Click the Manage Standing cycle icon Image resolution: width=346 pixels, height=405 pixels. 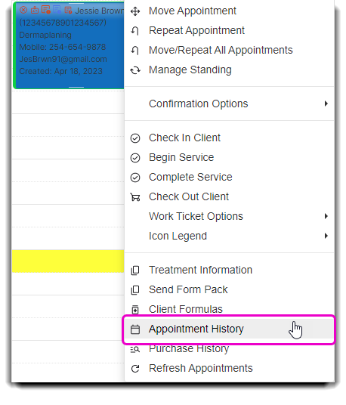pos(135,70)
